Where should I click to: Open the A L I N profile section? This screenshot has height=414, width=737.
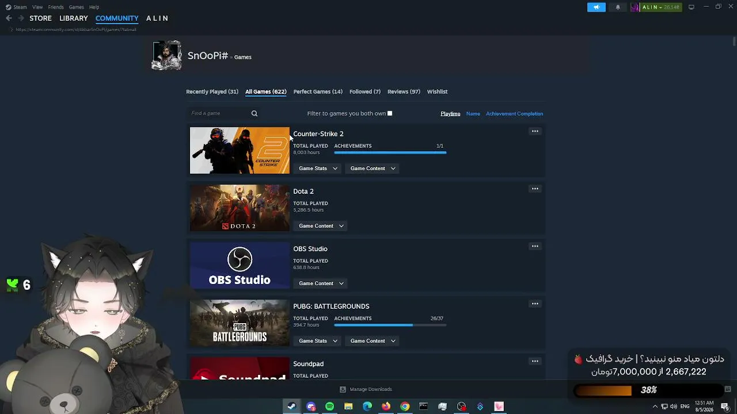[157, 18]
